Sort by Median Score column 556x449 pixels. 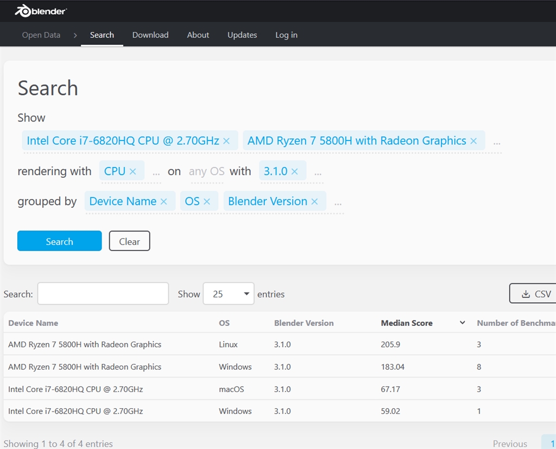click(x=407, y=323)
